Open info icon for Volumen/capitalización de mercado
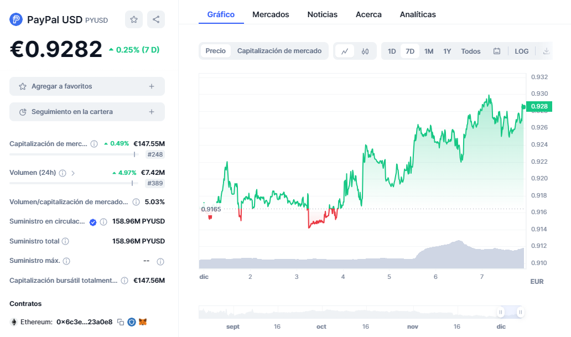 click(x=136, y=202)
